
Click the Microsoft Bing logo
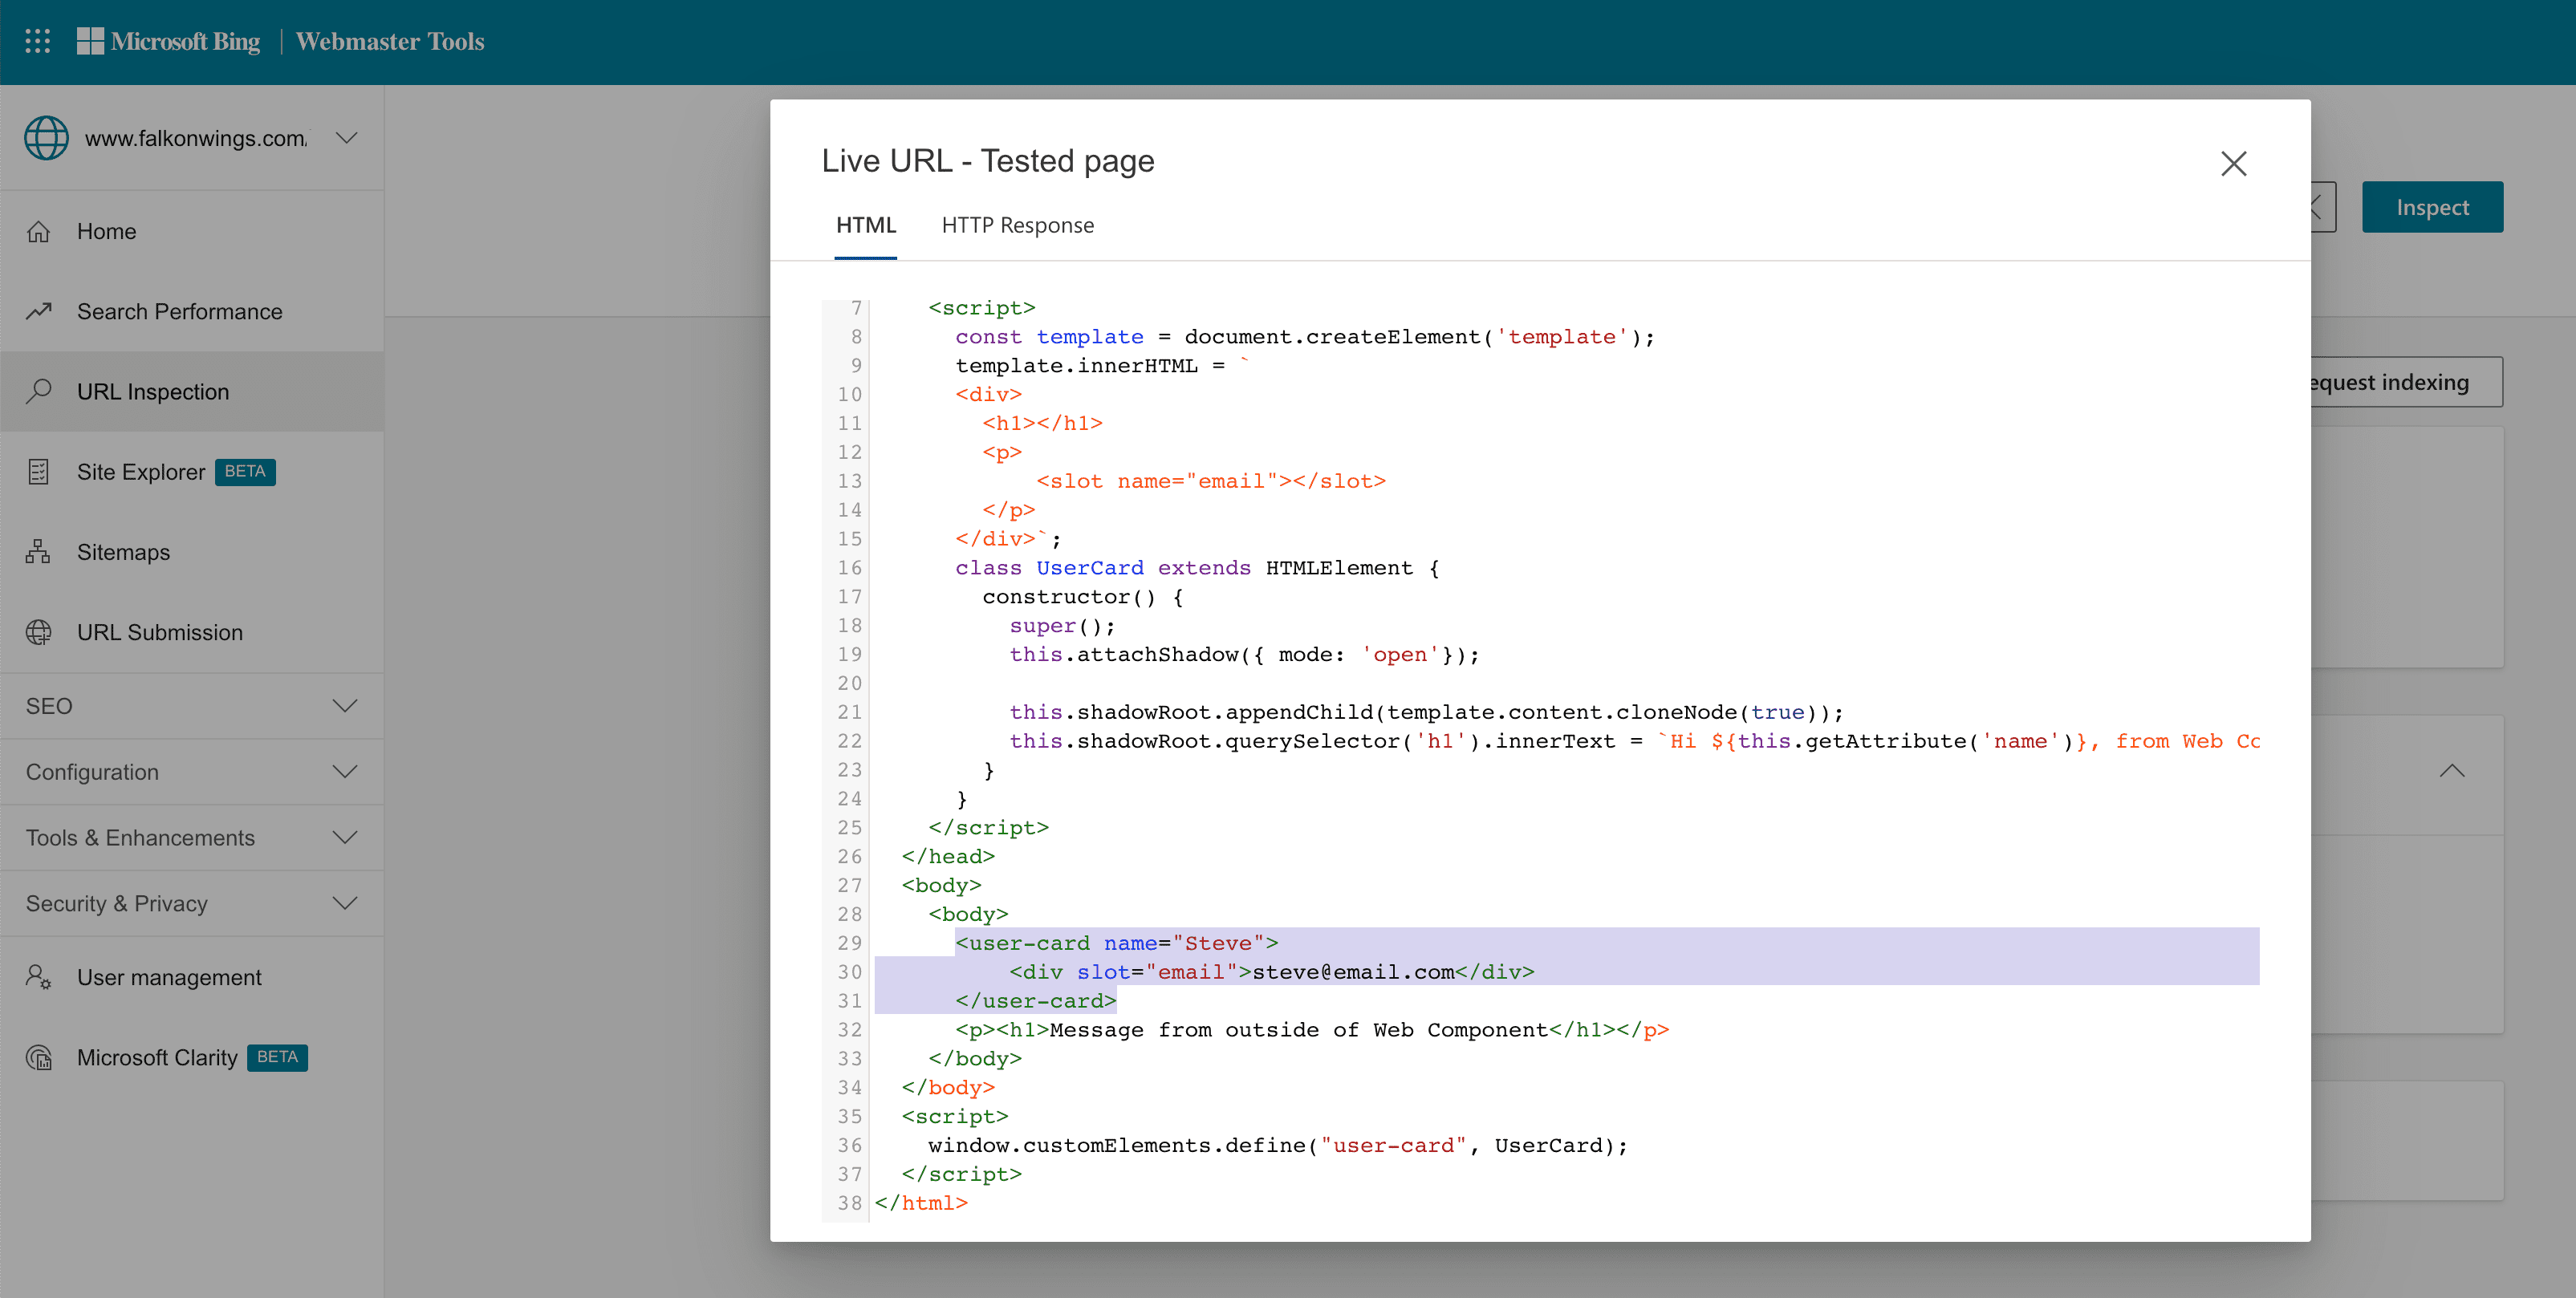point(168,41)
